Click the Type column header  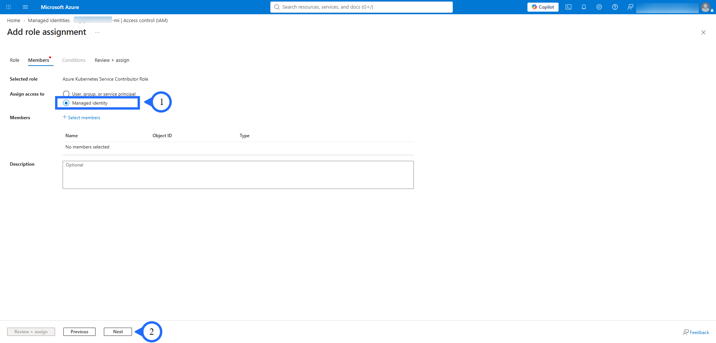tap(244, 136)
